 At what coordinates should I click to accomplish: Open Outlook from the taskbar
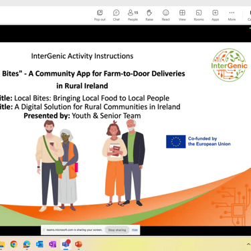[x=39, y=244]
